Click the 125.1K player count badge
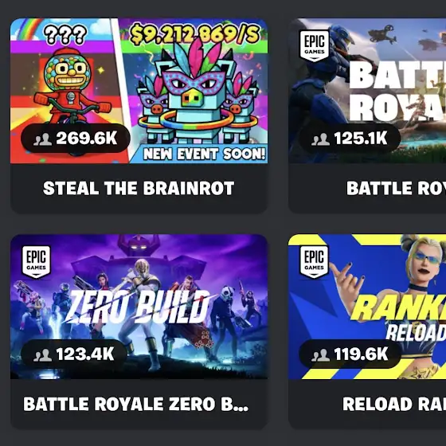446x446 pixels. click(350, 139)
